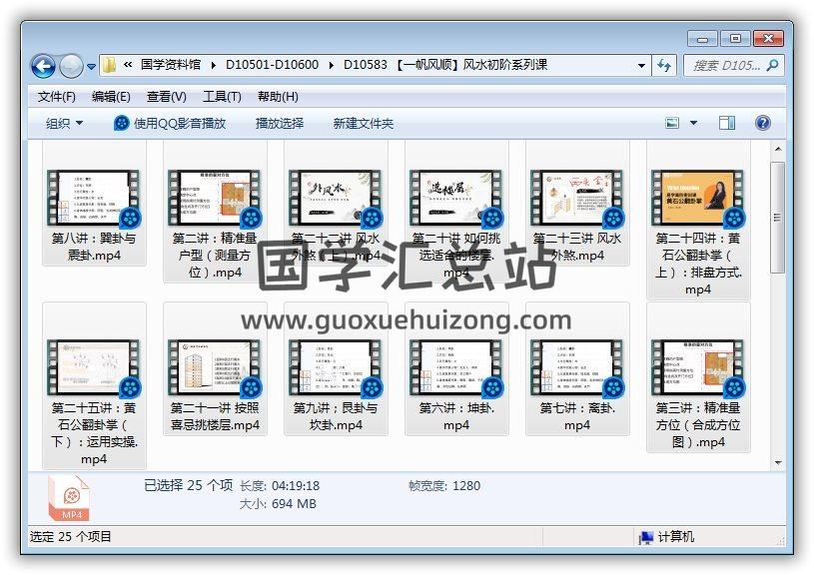This screenshot has height=575, width=814.
Task: Expand the view options dropdown arrow
Action: [x=693, y=123]
